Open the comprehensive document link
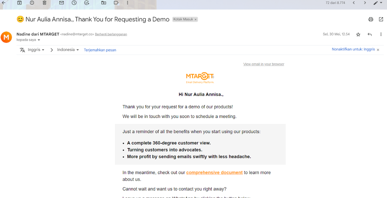Viewport: 387px width, 198px height. coord(214,172)
